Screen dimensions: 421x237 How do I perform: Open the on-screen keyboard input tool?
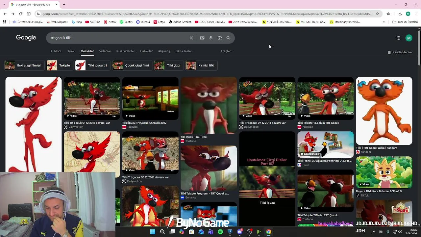(202, 38)
